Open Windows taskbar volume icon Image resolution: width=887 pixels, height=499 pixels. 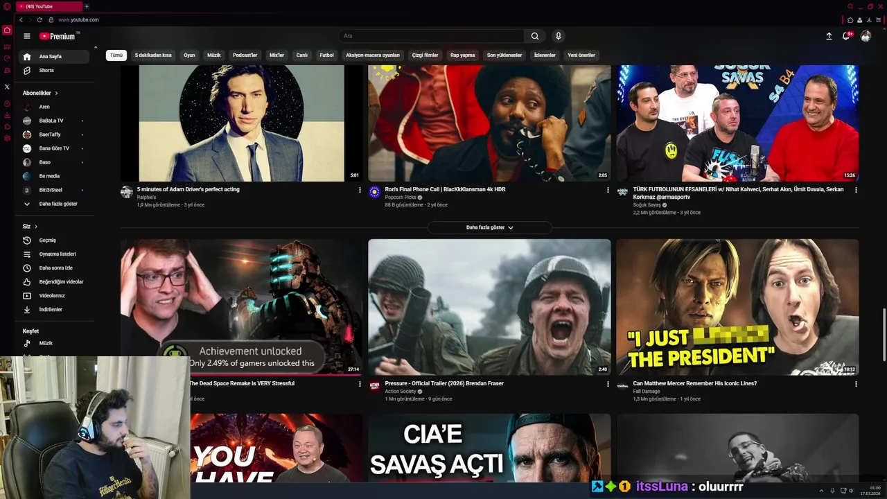[x=852, y=491]
